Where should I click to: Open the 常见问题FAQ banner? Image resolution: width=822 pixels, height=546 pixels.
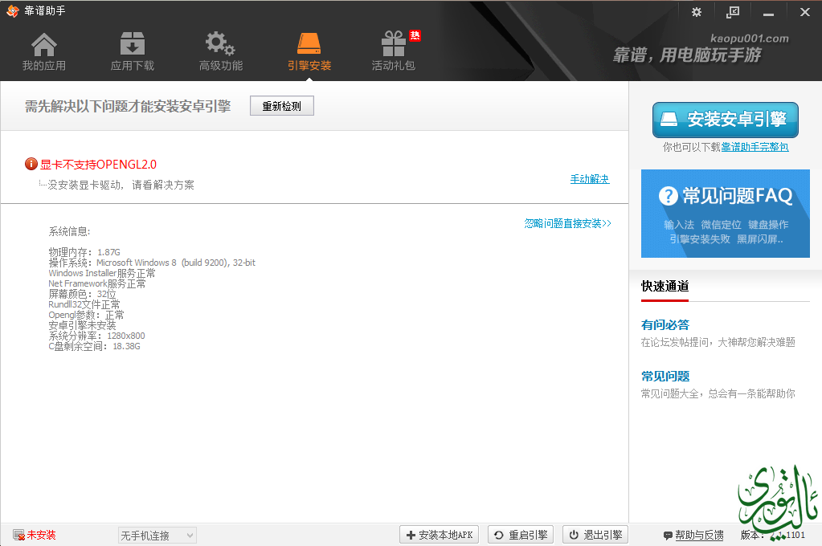pyautogui.click(x=726, y=214)
